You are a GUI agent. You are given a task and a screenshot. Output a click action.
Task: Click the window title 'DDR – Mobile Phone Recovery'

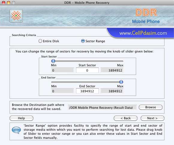[87, 3]
